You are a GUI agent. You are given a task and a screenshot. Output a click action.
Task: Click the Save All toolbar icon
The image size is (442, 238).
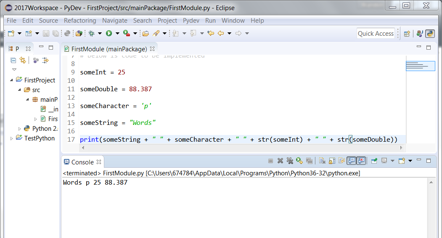pyautogui.click(x=56, y=33)
